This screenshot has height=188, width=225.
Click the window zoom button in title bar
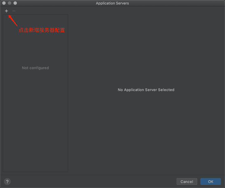pyautogui.click(x=15, y=3)
